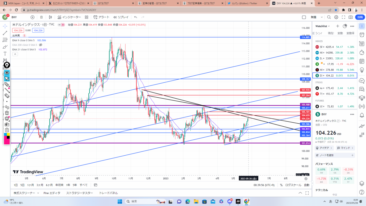
Task: Open the 株式スクリーナー dropdown arrow
Action: pyautogui.click(x=38, y=193)
